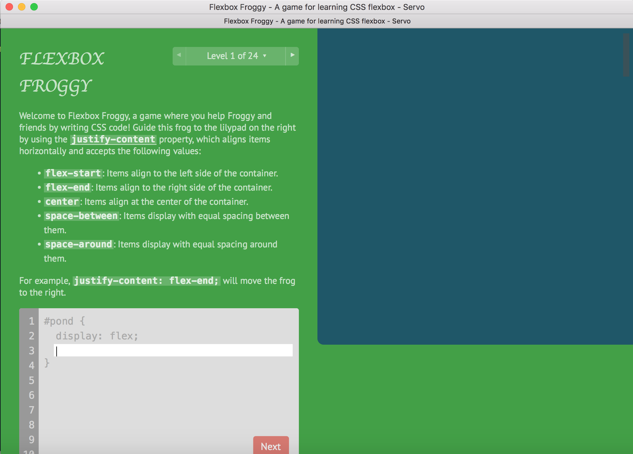Click the justify-content code term
The width and height of the screenshot is (633, 454).
[x=113, y=139]
